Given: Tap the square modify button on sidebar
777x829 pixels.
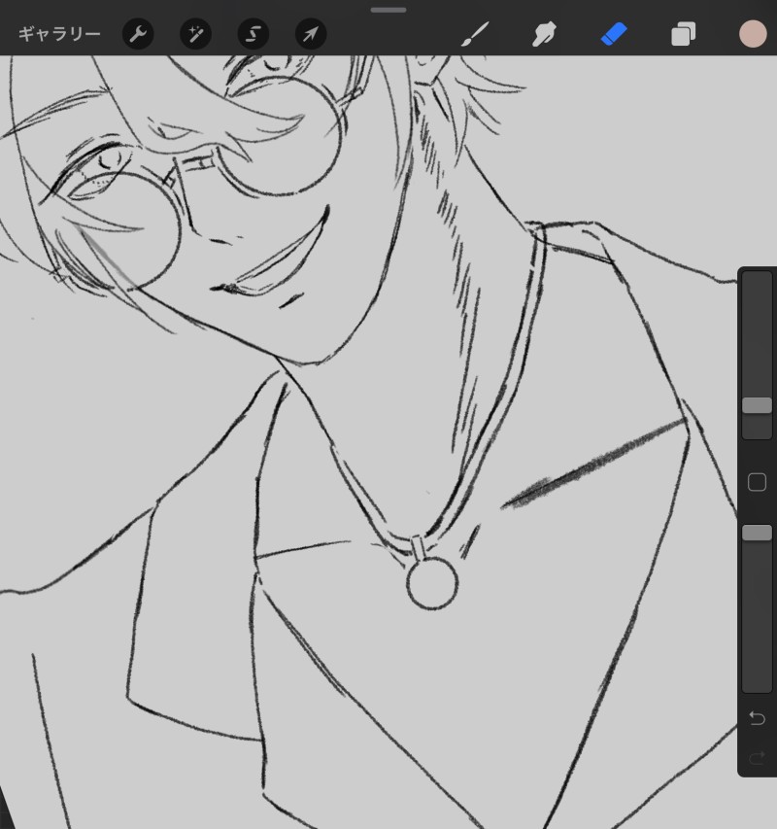Looking at the screenshot, I should 757,482.
